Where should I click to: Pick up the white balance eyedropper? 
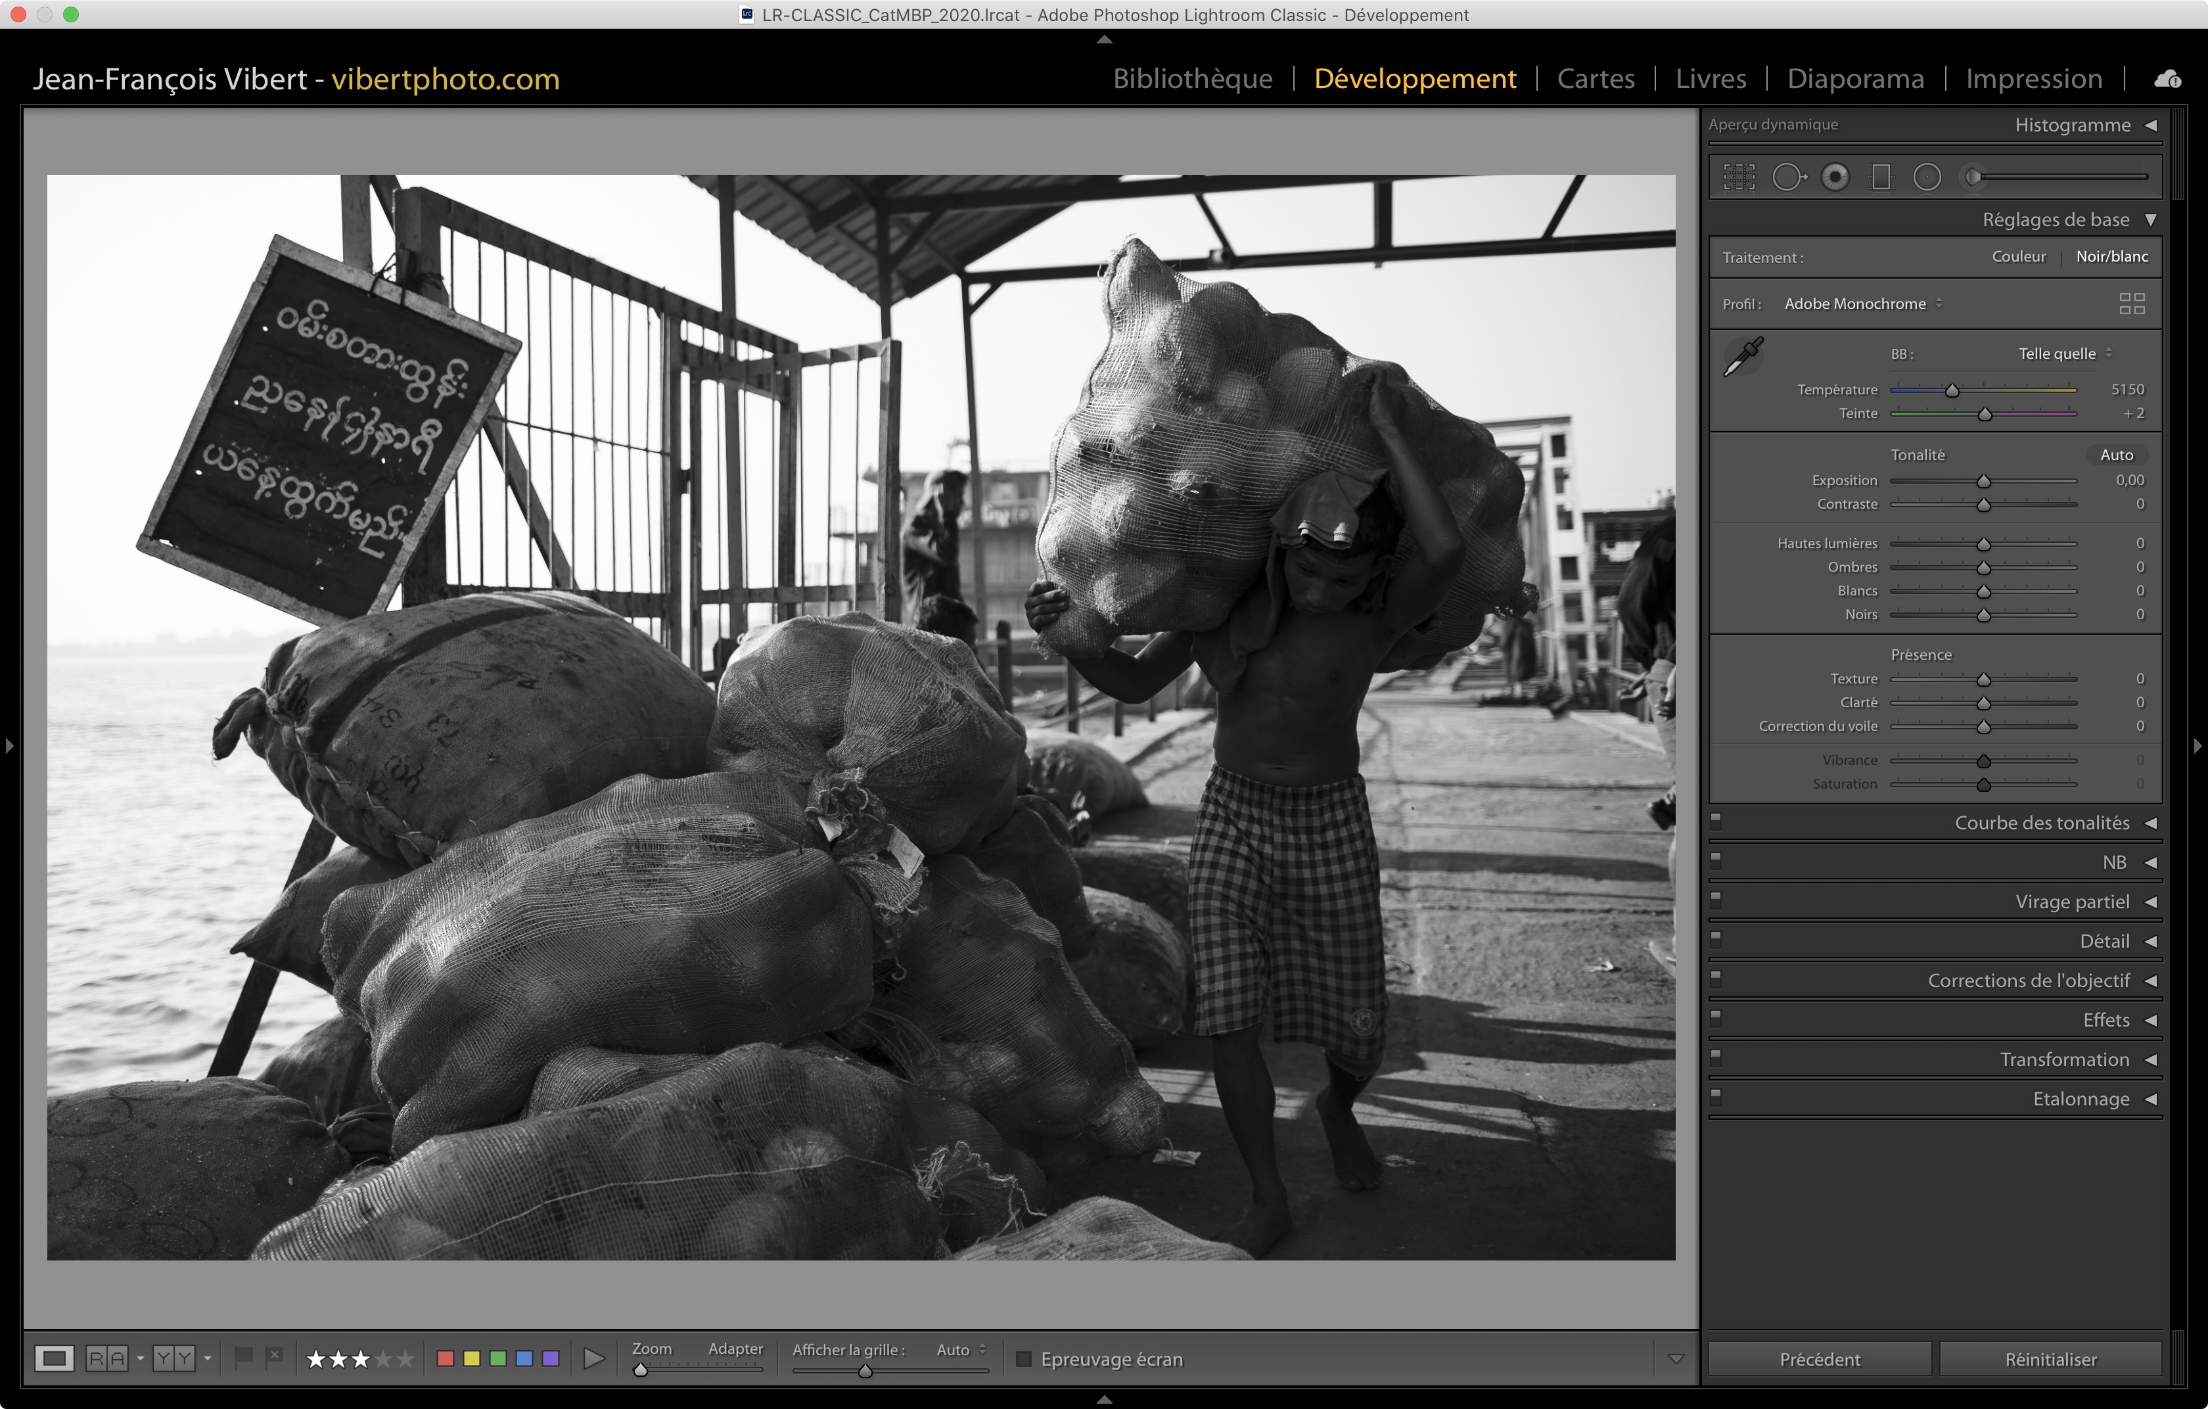pos(1743,357)
